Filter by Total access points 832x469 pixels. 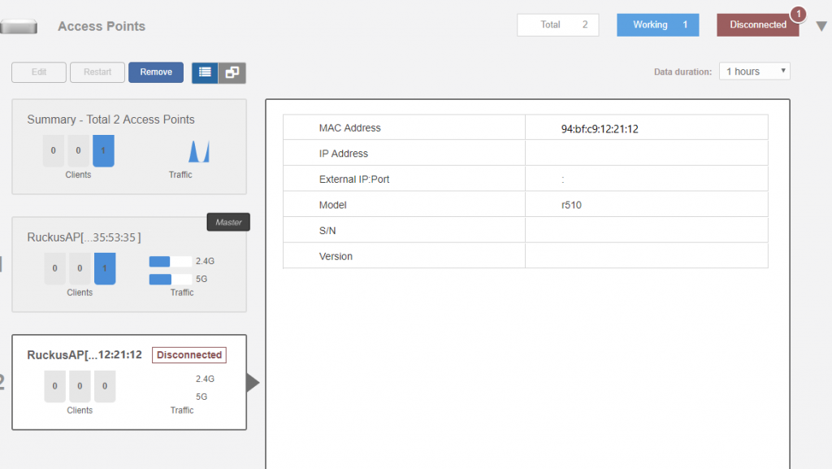[557, 25]
